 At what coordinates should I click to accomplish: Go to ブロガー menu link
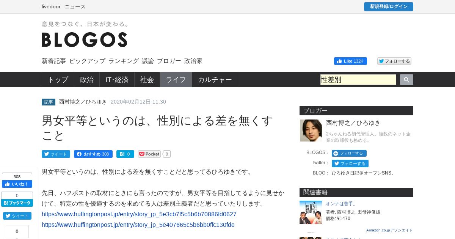(x=169, y=61)
